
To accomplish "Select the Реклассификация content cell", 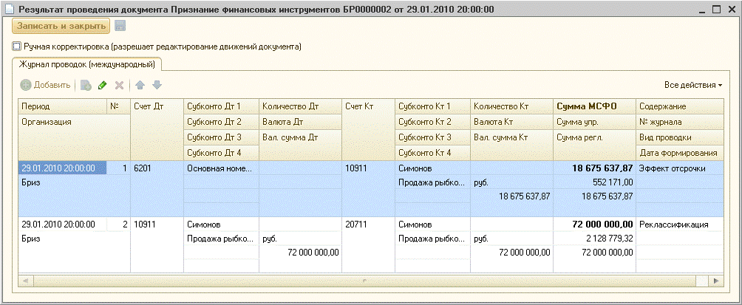I will pos(675,225).
